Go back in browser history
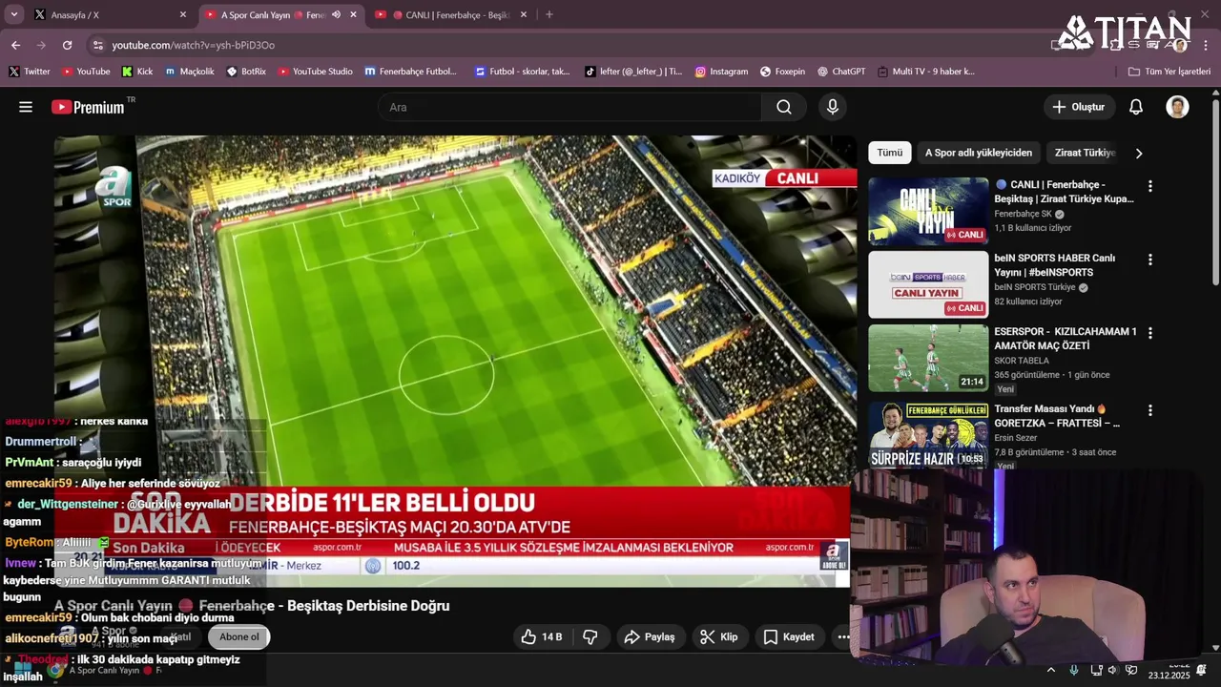The width and height of the screenshot is (1221, 687). click(x=15, y=45)
